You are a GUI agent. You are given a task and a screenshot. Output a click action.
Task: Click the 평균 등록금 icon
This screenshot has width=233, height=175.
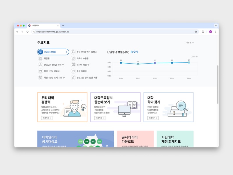[73, 71]
